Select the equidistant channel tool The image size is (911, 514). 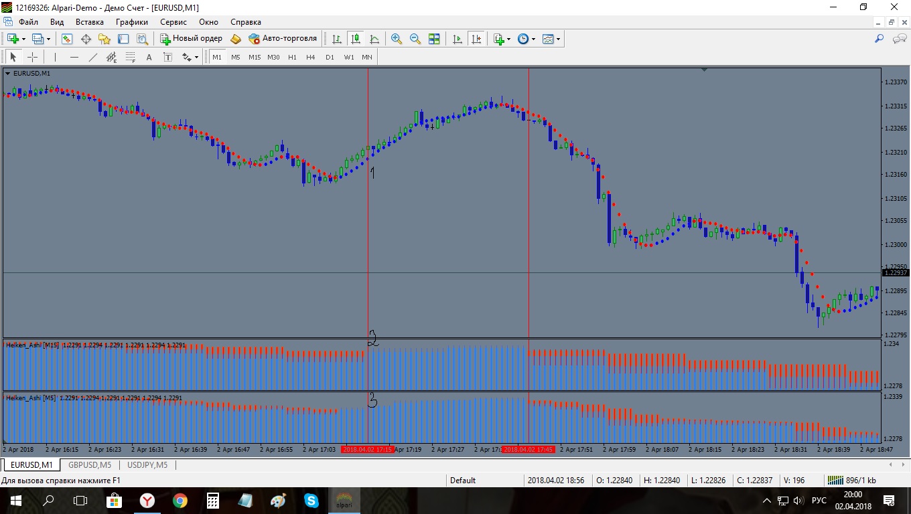click(112, 57)
